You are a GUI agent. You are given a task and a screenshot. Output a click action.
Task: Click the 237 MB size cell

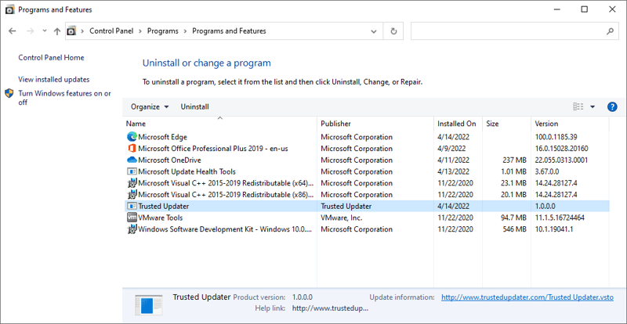(x=514, y=160)
